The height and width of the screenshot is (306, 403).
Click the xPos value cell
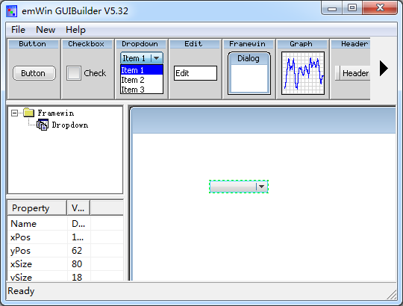[x=78, y=237]
